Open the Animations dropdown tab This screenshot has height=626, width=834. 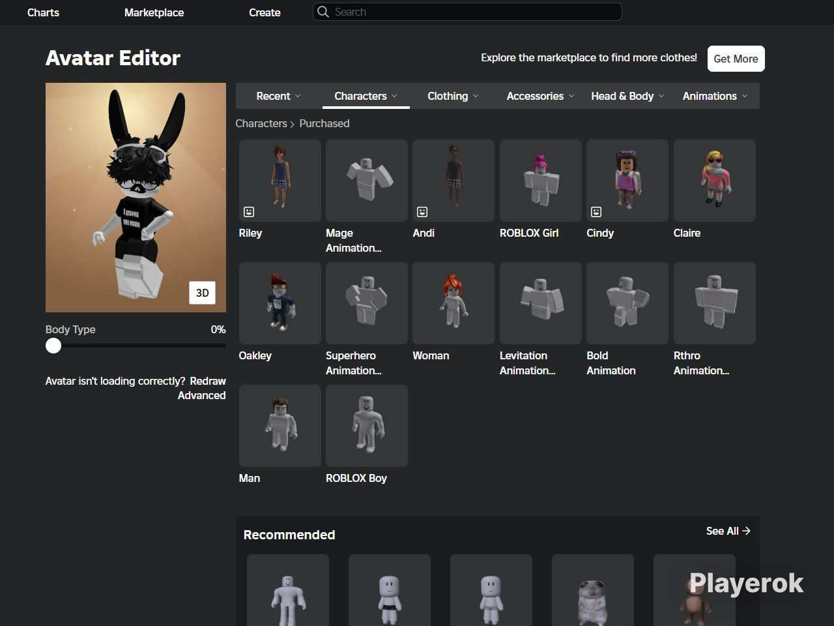tap(715, 96)
